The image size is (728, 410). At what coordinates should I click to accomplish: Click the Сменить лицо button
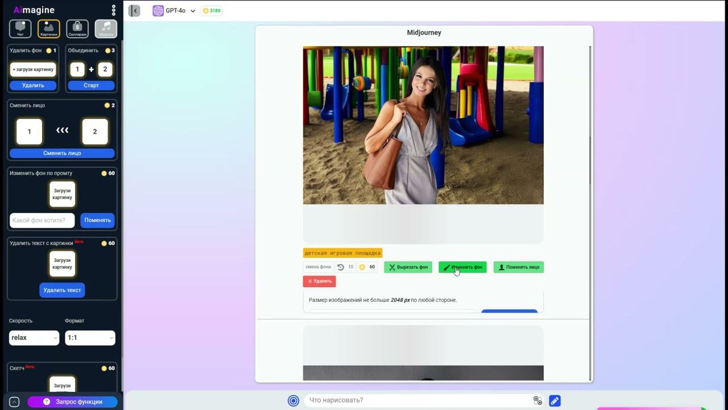click(62, 153)
